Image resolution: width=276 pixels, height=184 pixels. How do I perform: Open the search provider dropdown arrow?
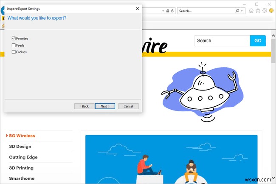click(242, 11)
